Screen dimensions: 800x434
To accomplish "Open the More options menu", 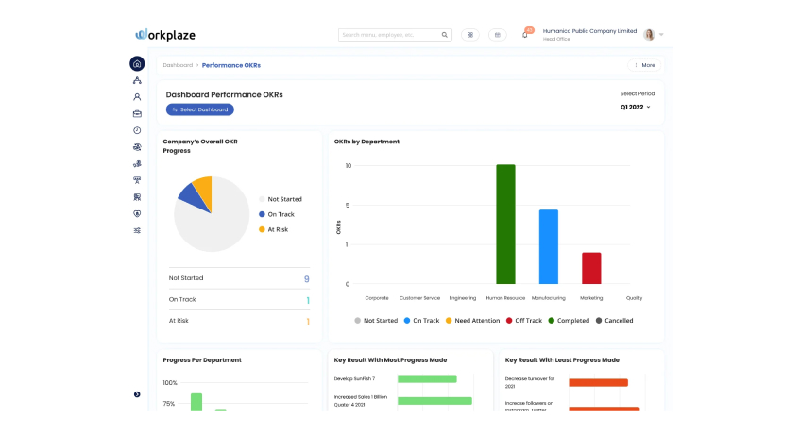I will coord(643,65).
